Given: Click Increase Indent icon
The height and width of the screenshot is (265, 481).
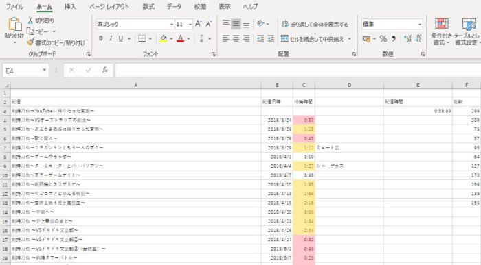Looking at the screenshot, I should tap(271, 38).
